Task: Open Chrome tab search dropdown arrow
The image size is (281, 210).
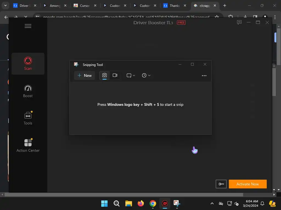Action: 5,5
